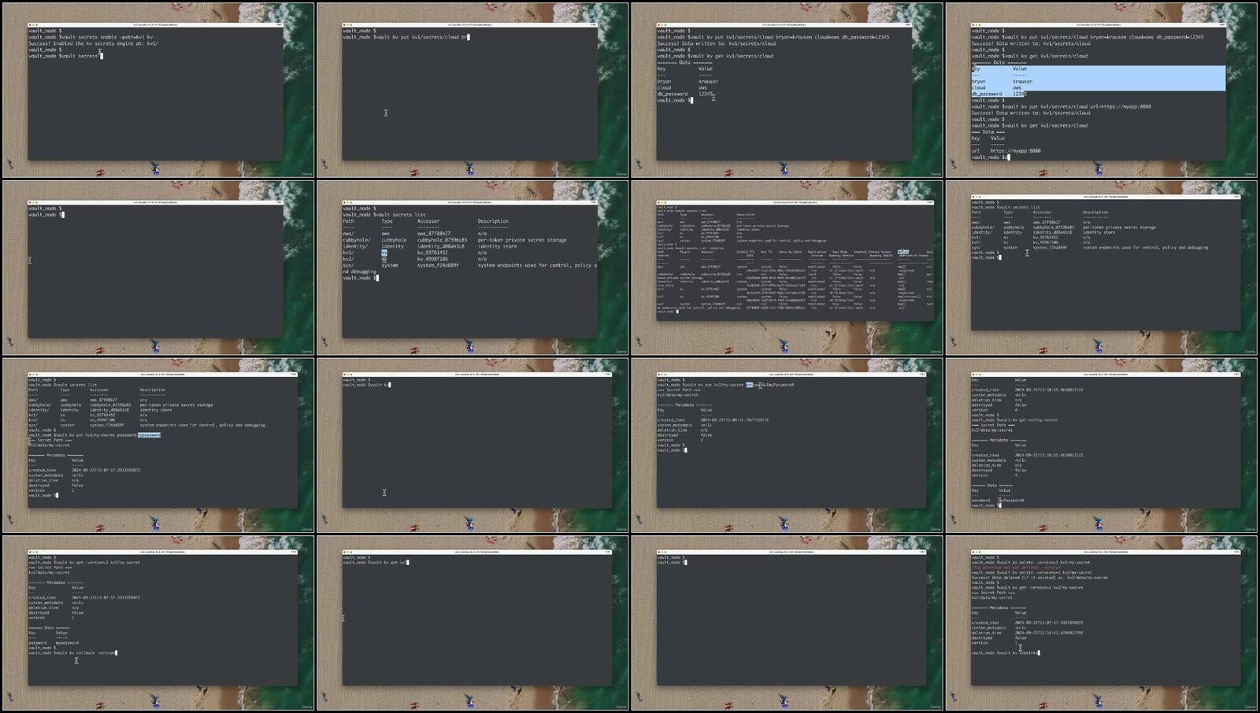Click the highlighted 'kv' type cell for kv1/
The height and width of the screenshot is (713, 1260).
click(x=384, y=253)
